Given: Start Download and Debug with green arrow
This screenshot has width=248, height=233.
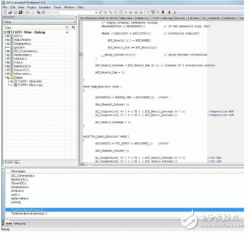Looking at the screenshot, I should coord(169,12).
